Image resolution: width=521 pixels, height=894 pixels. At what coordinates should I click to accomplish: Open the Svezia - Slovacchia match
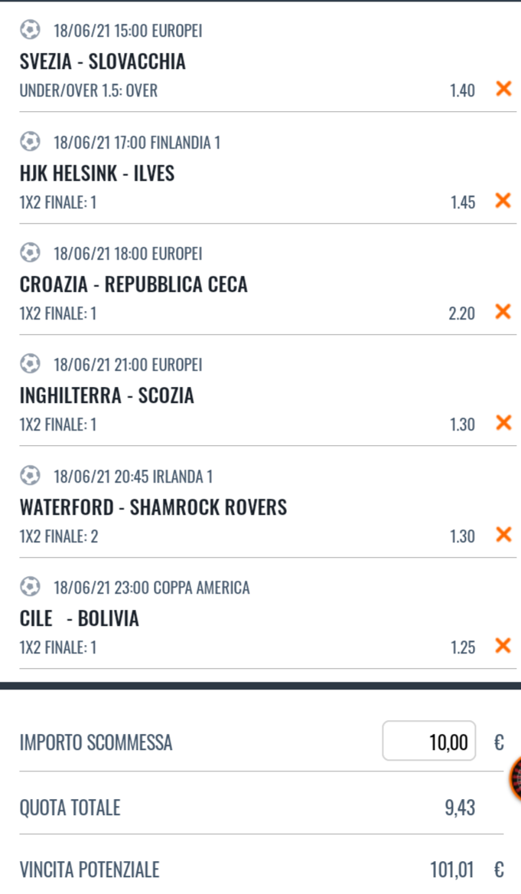pos(103,61)
